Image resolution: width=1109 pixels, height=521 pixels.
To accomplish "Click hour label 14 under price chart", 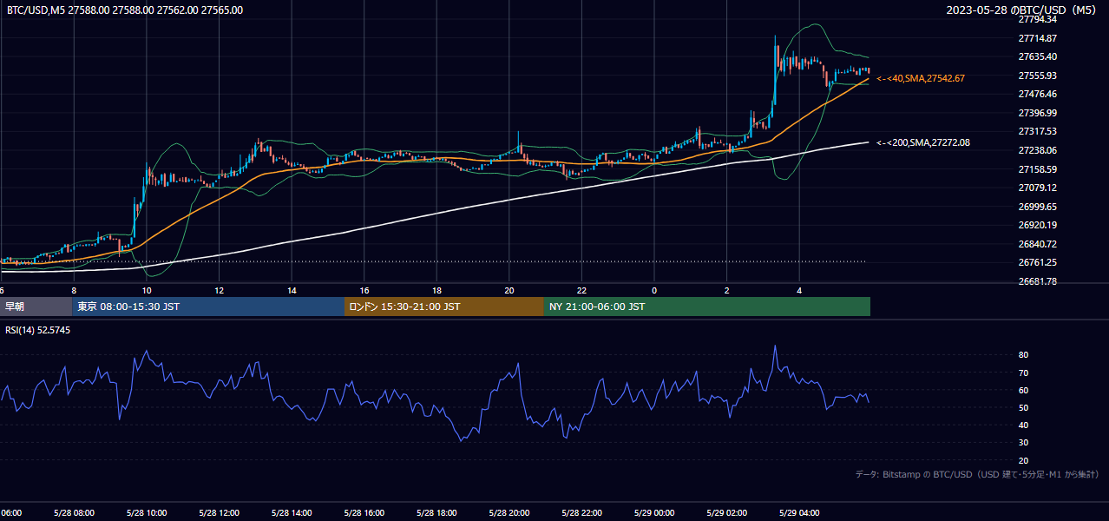I will click(x=292, y=290).
